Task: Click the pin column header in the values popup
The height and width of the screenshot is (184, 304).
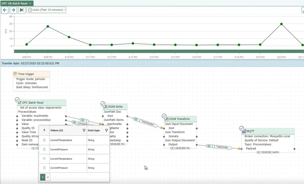Action: click(x=44, y=130)
